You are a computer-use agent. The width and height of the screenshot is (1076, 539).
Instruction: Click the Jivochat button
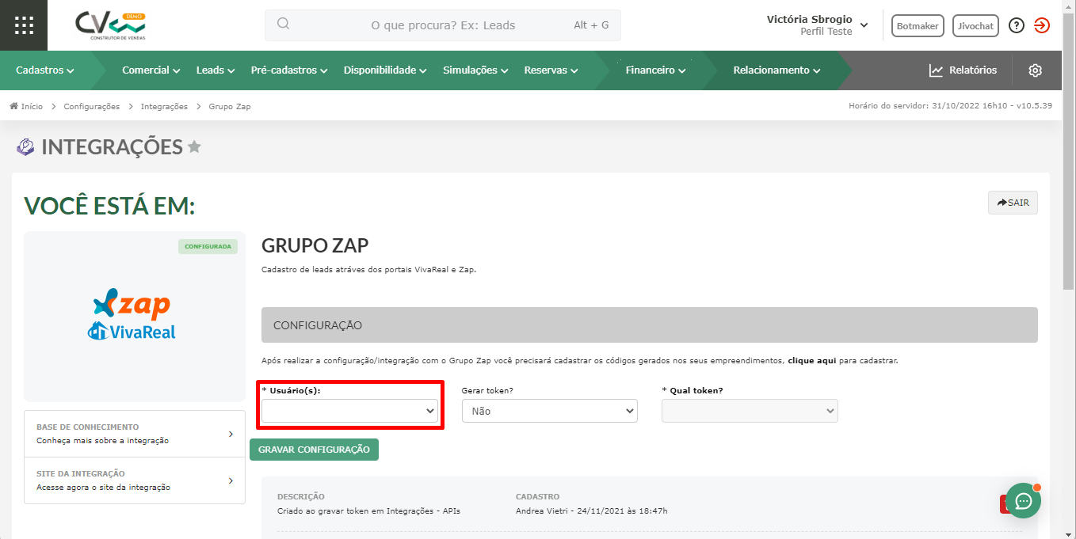(x=975, y=26)
